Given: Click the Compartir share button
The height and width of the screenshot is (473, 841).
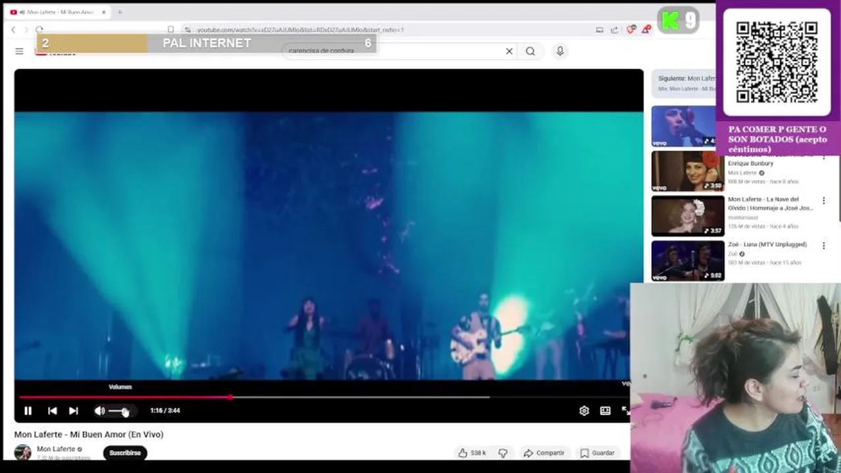Looking at the screenshot, I should click(544, 453).
